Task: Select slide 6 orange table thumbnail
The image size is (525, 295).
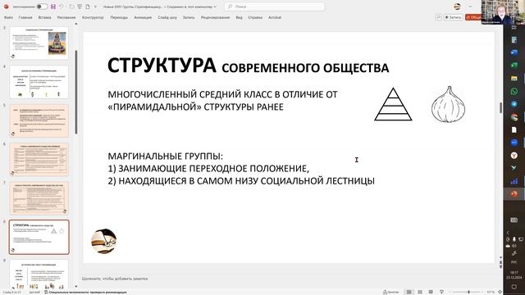Action: click(39, 160)
